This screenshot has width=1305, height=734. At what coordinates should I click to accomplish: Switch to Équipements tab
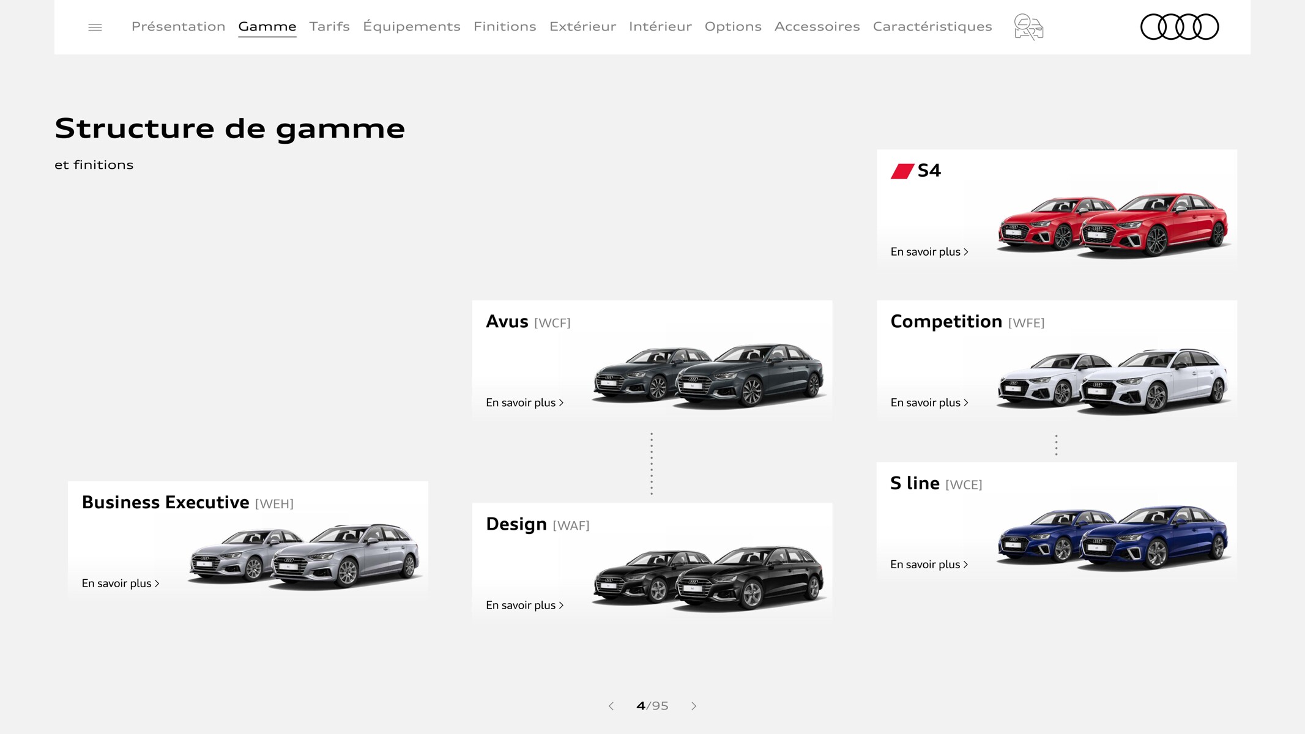click(411, 26)
